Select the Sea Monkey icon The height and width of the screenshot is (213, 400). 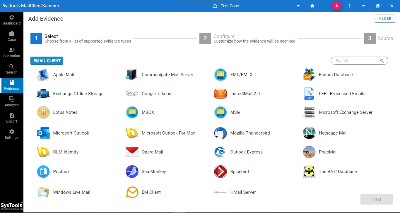[x=132, y=172]
